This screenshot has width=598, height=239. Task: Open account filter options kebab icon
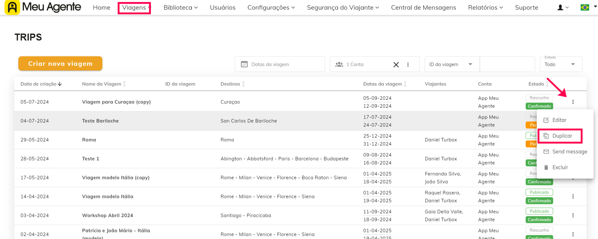[408, 65]
